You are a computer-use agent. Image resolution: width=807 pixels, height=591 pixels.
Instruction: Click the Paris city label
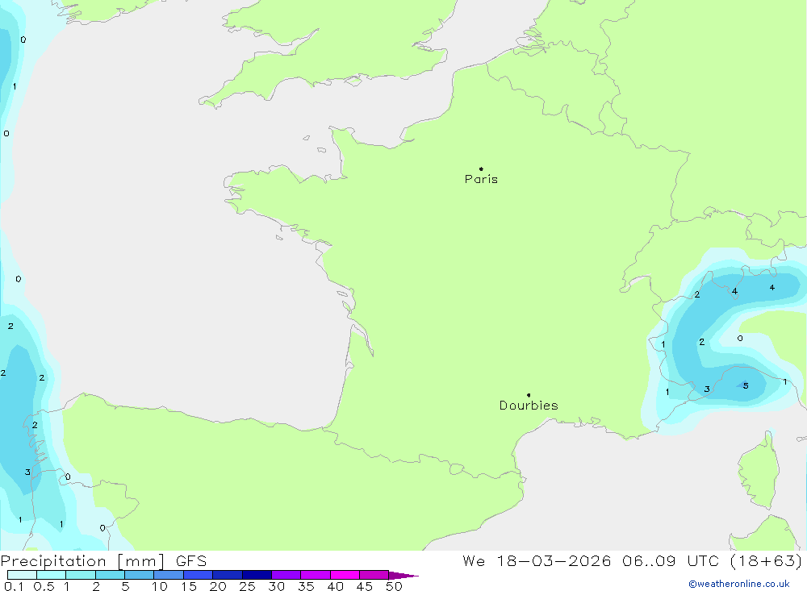tap(481, 179)
